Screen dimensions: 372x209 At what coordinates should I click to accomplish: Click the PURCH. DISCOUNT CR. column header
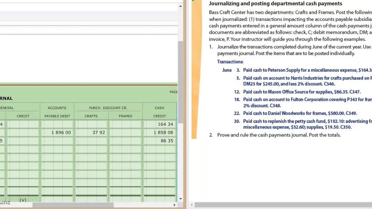108,108
